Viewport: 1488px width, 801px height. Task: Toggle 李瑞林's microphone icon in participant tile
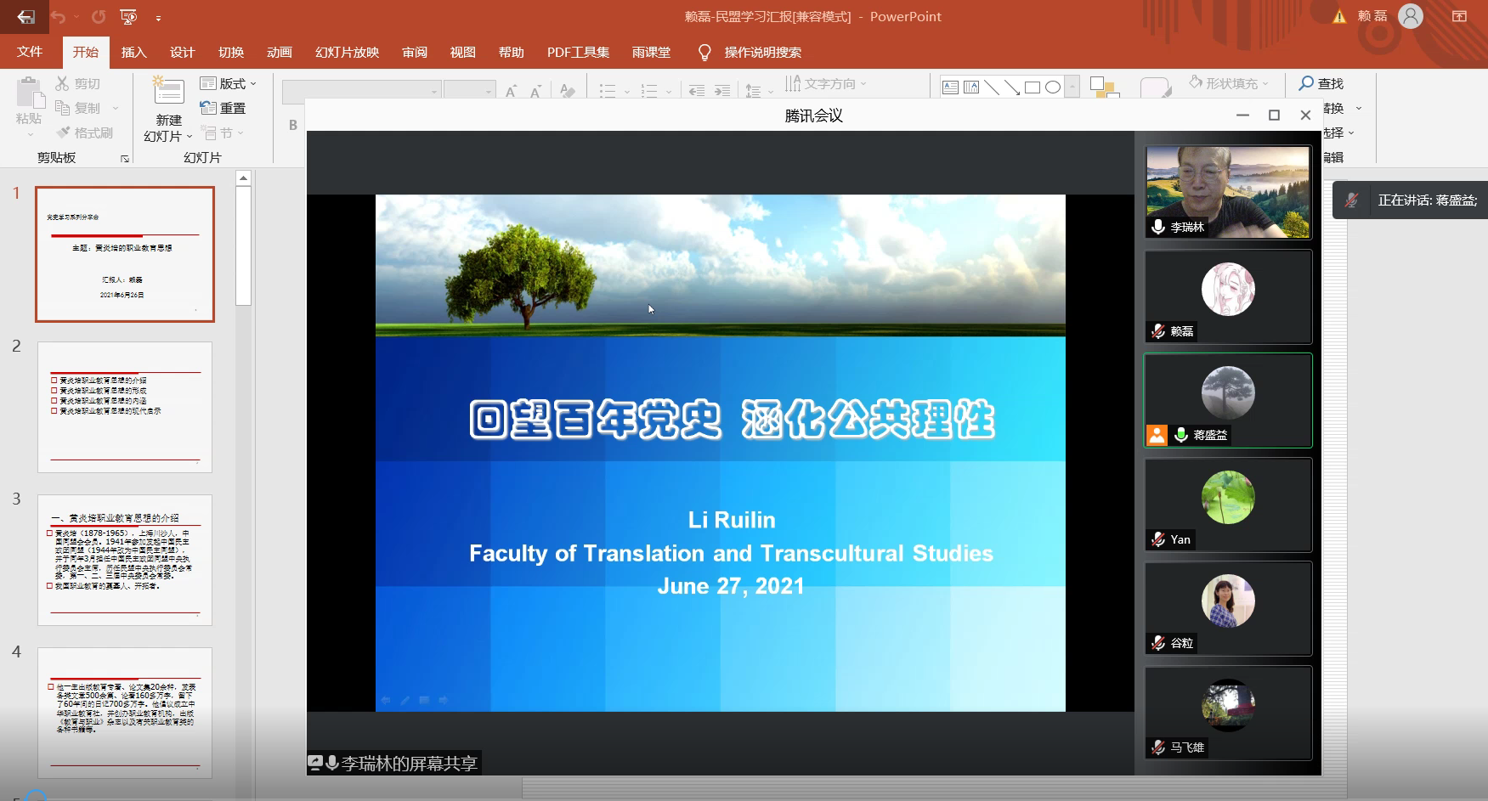coord(1157,227)
